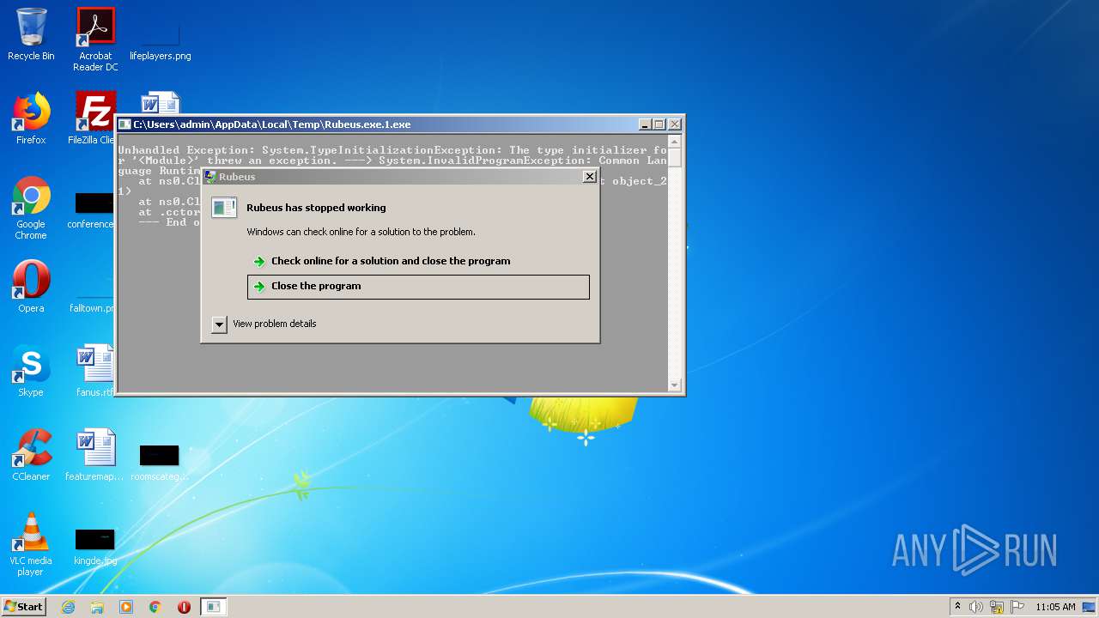Open Internet Explorer from taskbar

(68, 607)
